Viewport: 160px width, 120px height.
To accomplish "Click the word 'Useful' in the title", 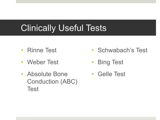I will coord(71,28).
